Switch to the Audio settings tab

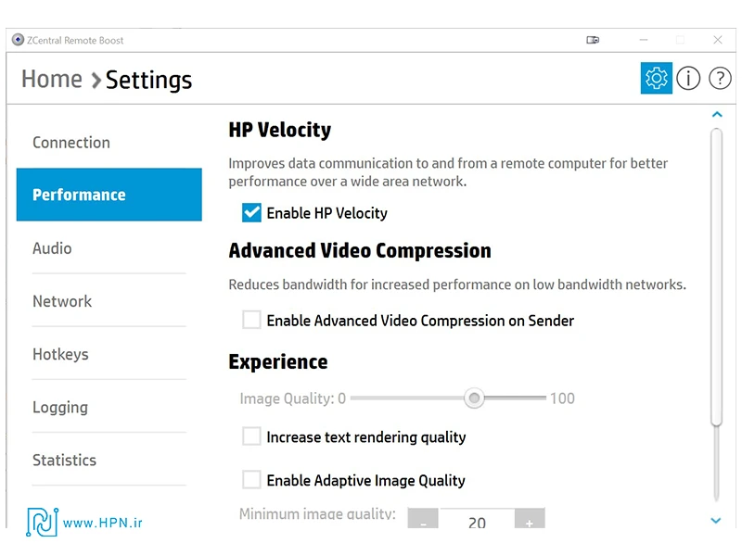pyautogui.click(x=52, y=248)
